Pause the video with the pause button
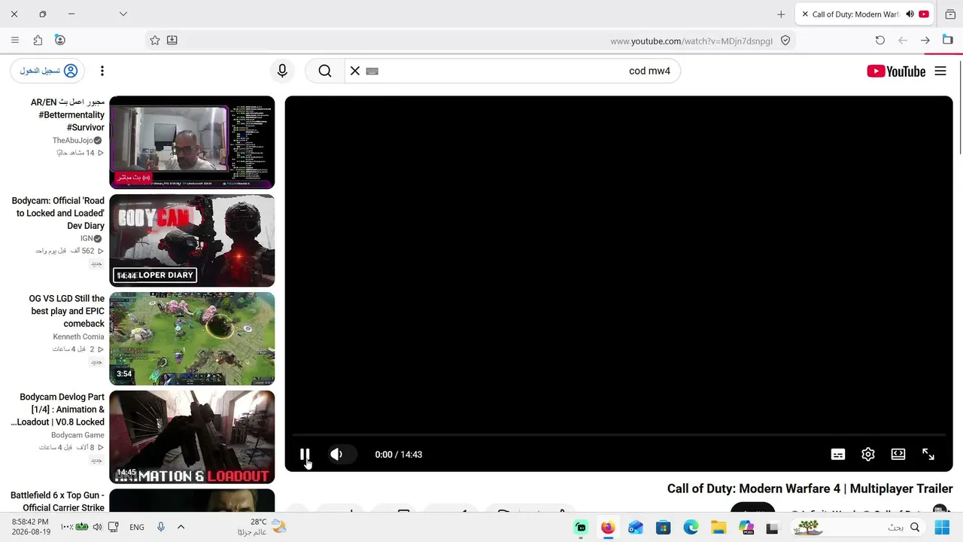The image size is (963, 542). coord(305,454)
